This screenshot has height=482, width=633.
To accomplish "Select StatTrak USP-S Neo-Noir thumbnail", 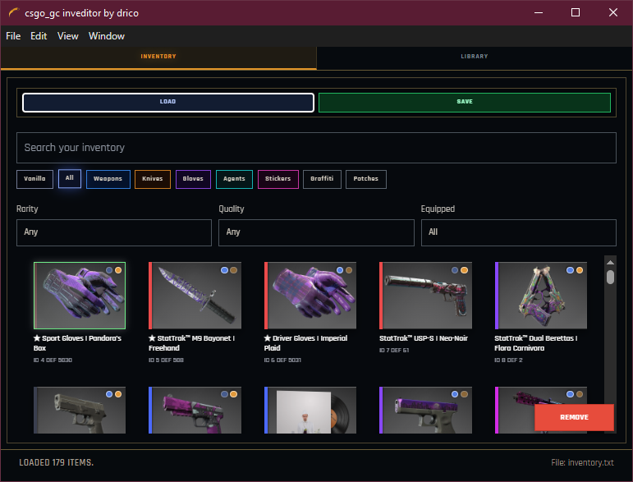I will [x=425, y=296].
